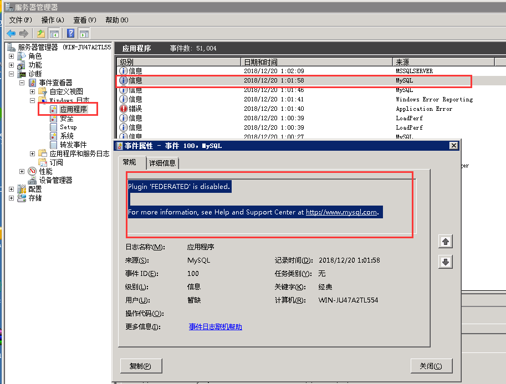This screenshot has width=506, height=384.
Task: Select the 性能 monitor icon
Action: tap(32, 171)
